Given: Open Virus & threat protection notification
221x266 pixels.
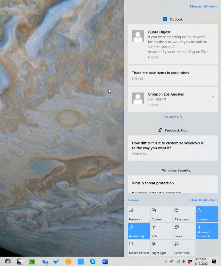Looking at the screenshot, I should click(x=173, y=184).
